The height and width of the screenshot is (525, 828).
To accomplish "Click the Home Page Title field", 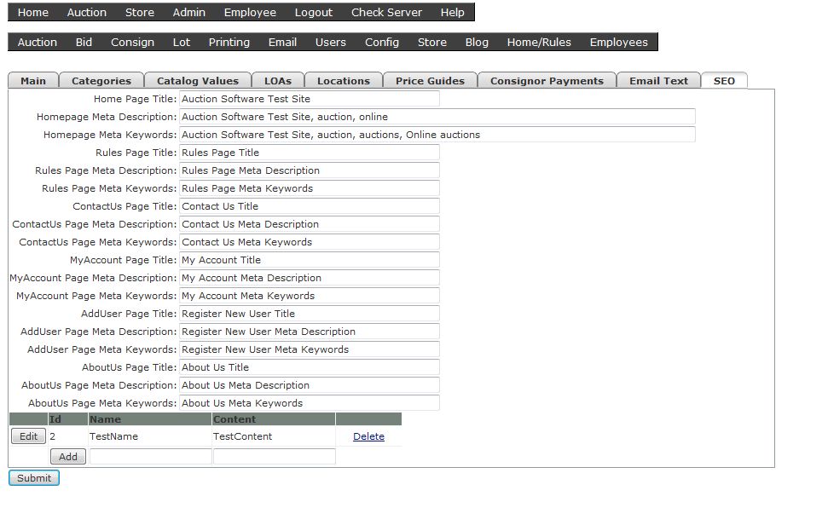I will [x=310, y=99].
